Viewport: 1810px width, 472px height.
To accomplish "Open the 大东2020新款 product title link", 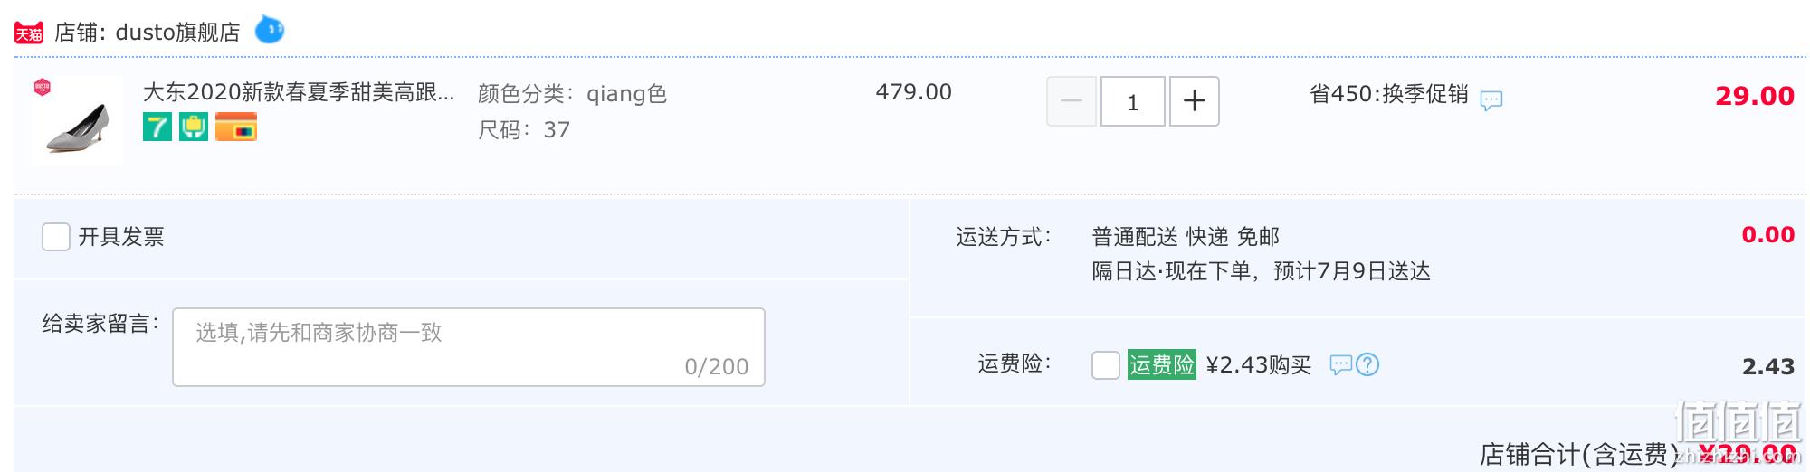I will (x=299, y=92).
